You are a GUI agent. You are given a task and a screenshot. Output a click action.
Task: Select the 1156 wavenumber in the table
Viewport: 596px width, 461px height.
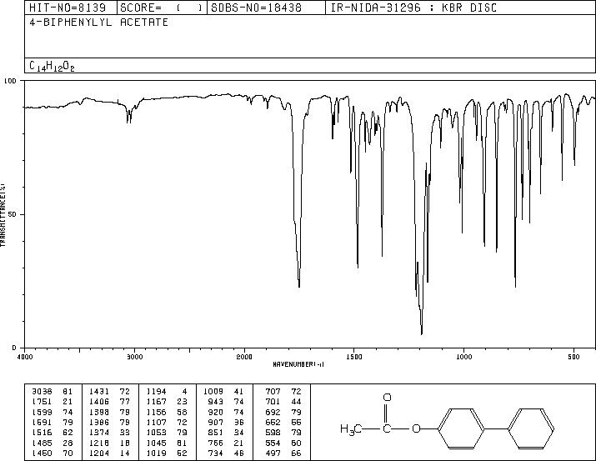coord(157,412)
